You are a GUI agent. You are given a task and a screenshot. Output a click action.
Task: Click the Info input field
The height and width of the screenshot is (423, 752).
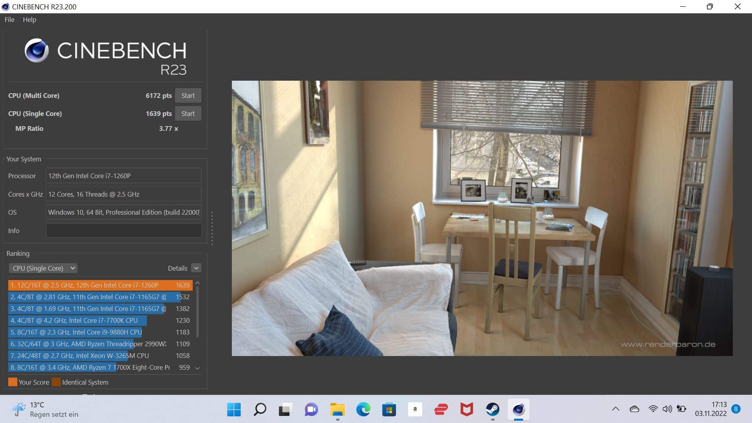click(124, 231)
